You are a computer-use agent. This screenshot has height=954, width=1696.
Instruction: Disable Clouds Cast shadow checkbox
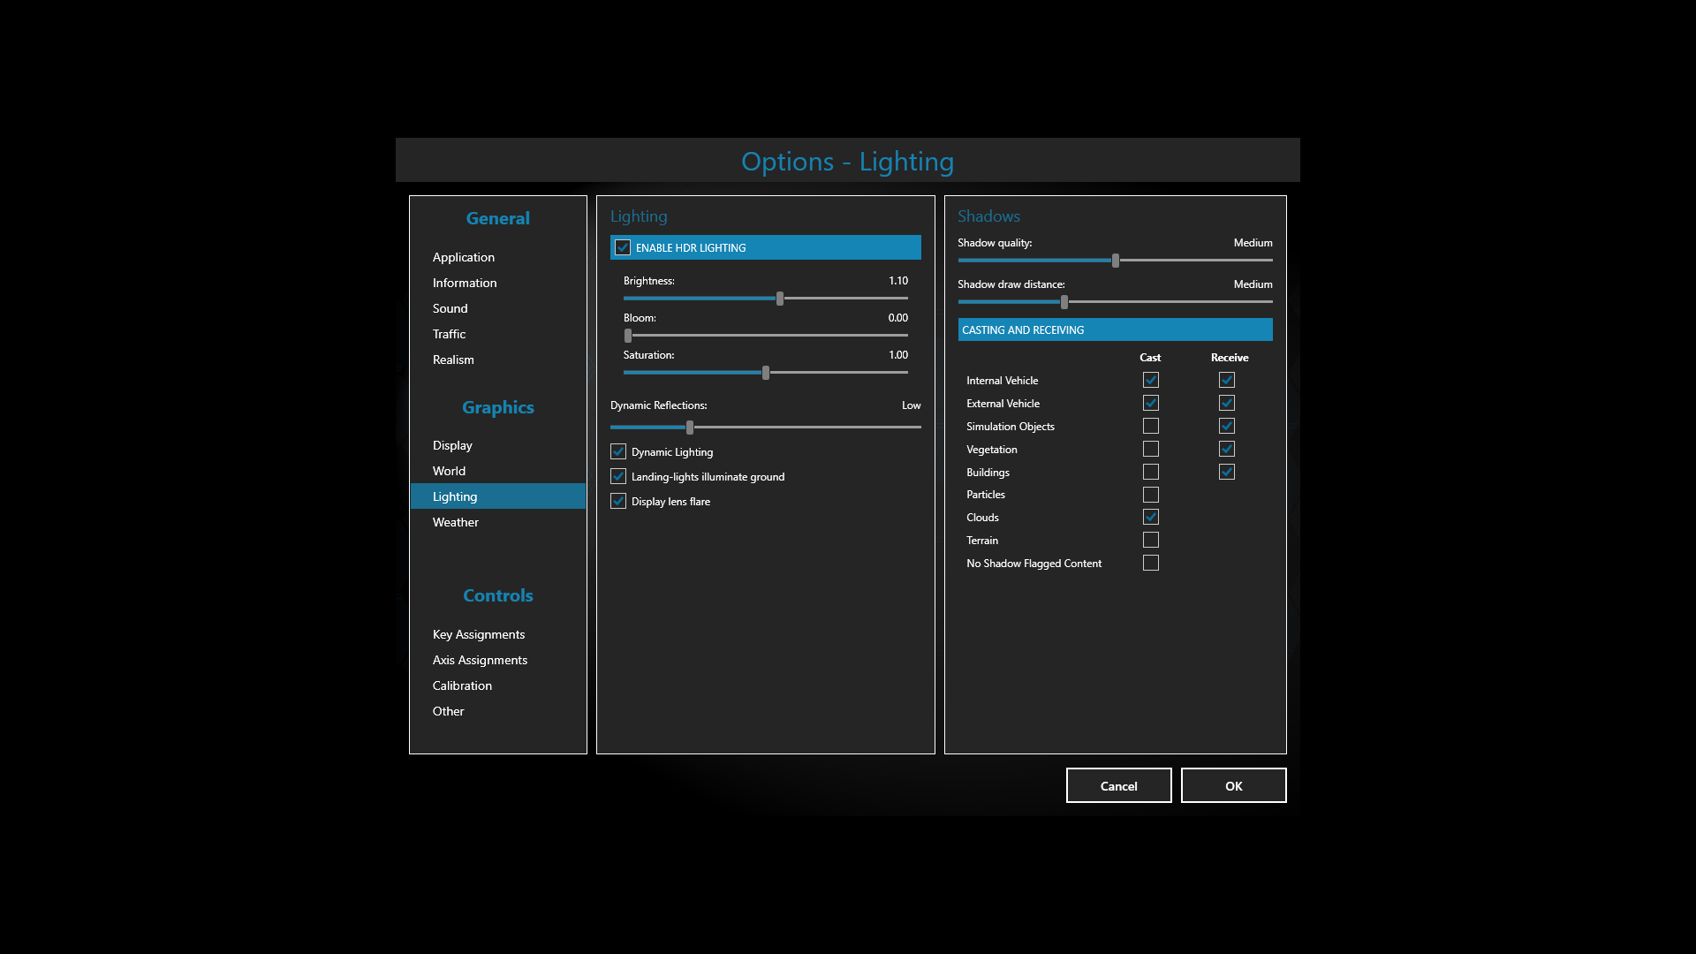1150,517
